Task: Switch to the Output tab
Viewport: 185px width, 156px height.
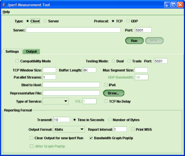Action: (x=31, y=51)
